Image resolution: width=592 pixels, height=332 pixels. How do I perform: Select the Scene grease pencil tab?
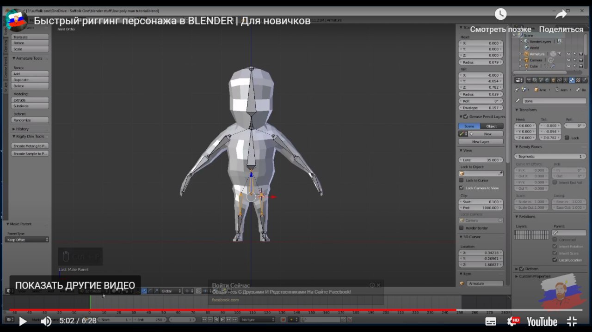click(469, 126)
